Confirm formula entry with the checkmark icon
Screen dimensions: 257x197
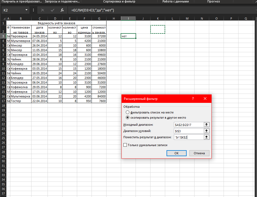click(52, 10)
